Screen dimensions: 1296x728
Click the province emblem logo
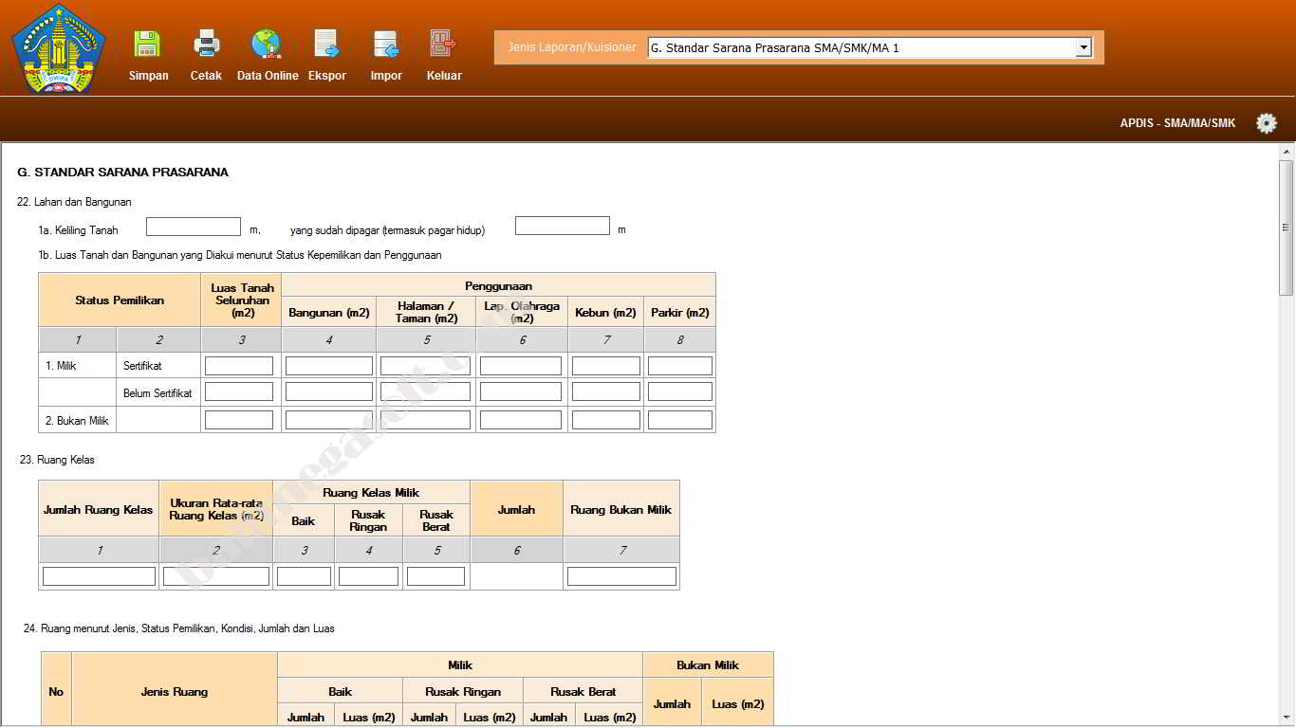[59, 49]
